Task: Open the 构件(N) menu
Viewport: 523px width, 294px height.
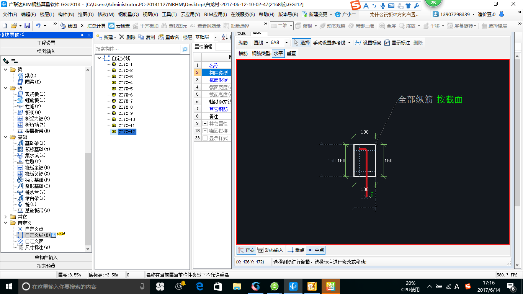Action: (66, 14)
